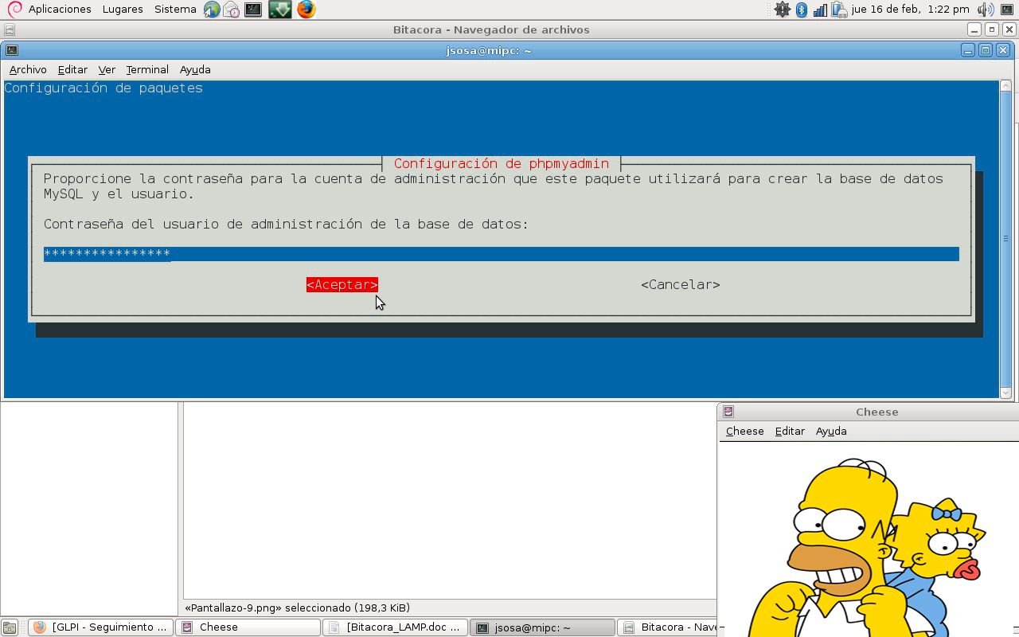Open the mail and calendar launcher
Image resolution: width=1019 pixels, height=637 pixels.
(232, 10)
